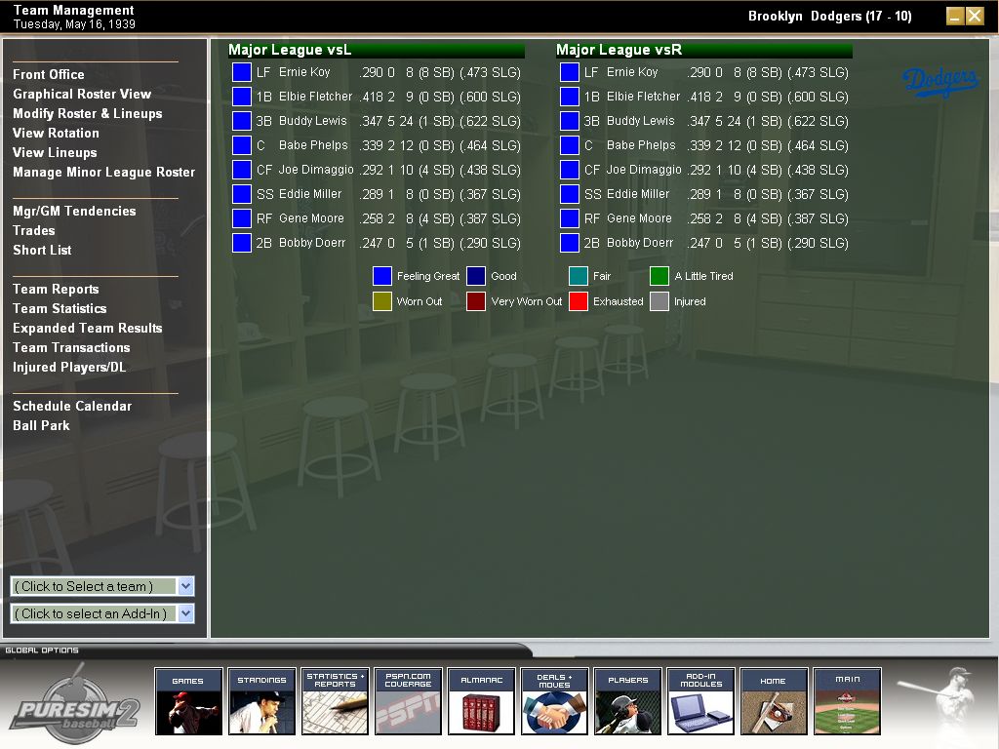The image size is (999, 749).
Task: Open Manage Minor League Roster
Action: coord(103,172)
